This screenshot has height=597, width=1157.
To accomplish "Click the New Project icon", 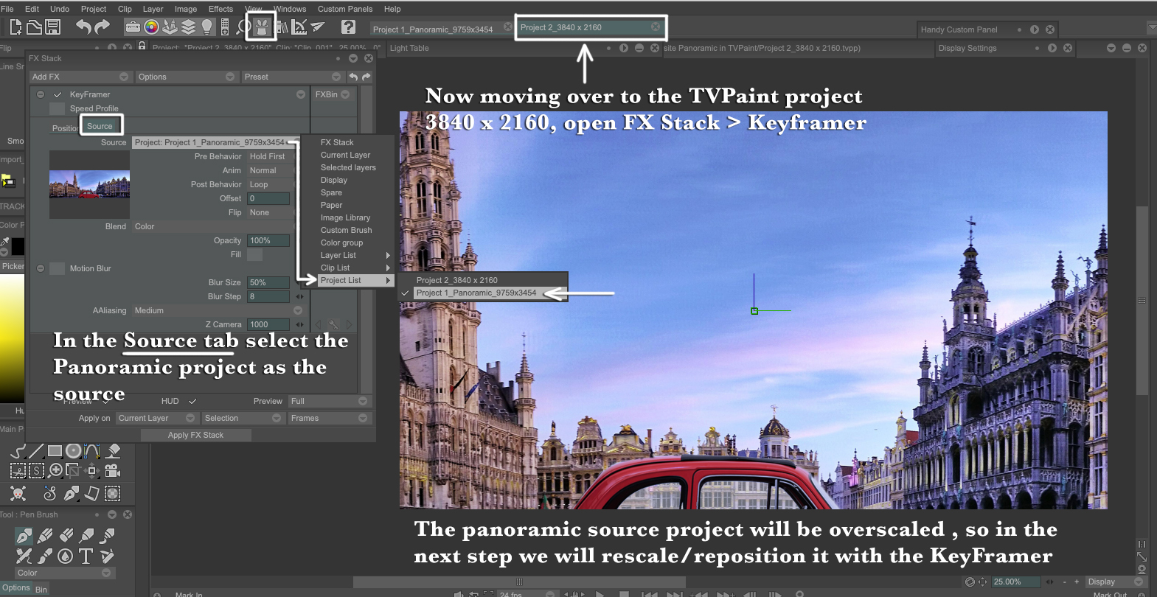I will coord(15,27).
